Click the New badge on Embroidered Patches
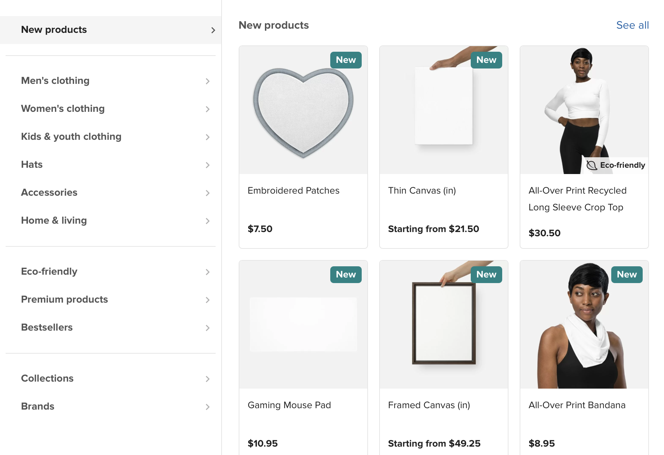The height and width of the screenshot is (455, 664). click(346, 60)
